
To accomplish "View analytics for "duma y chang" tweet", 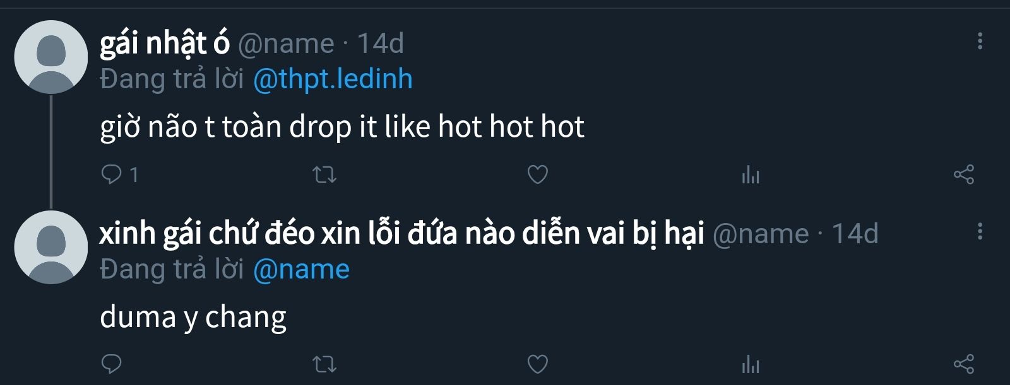I will pyautogui.click(x=751, y=364).
